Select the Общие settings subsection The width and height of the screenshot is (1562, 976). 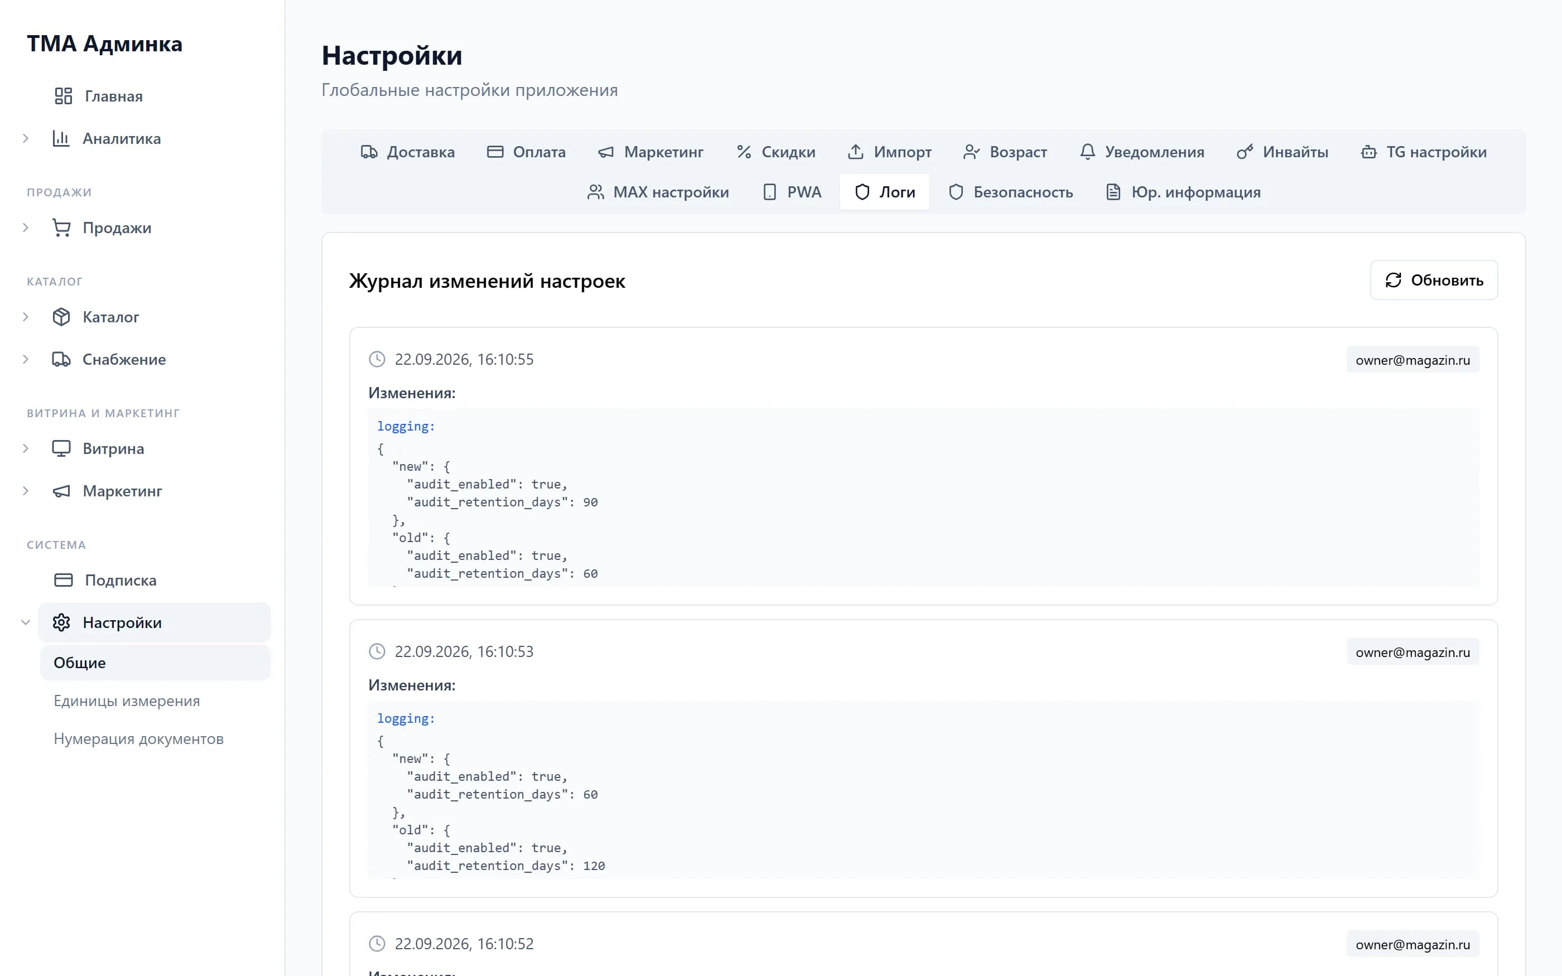click(x=155, y=663)
